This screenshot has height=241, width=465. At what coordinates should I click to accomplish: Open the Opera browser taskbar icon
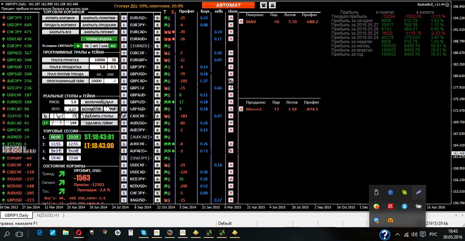pyautogui.click(x=78, y=233)
